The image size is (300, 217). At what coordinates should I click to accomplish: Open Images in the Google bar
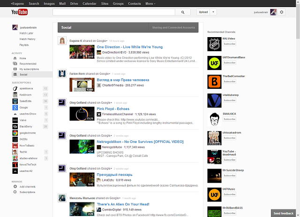pyautogui.click(x=49, y=3)
